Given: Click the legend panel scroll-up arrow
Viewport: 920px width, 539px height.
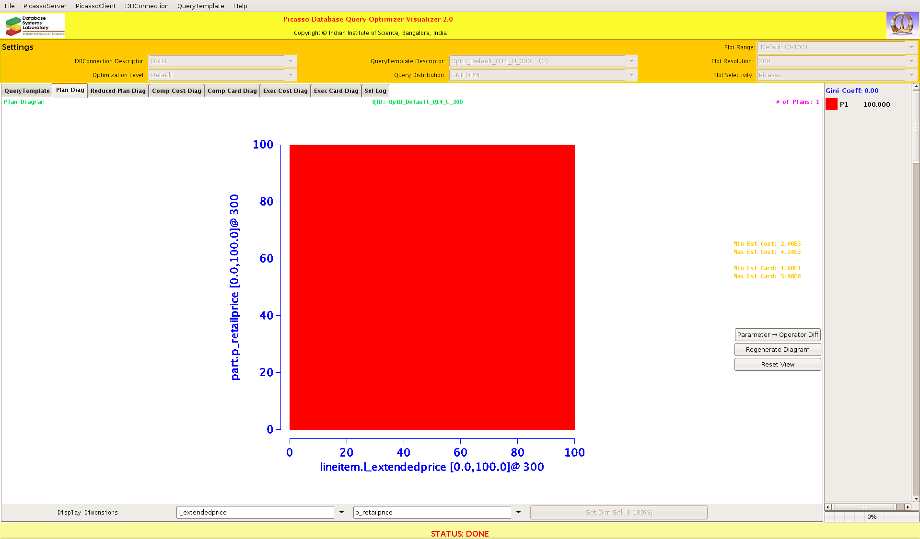Looking at the screenshot, I should pyautogui.click(x=916, y=87).
